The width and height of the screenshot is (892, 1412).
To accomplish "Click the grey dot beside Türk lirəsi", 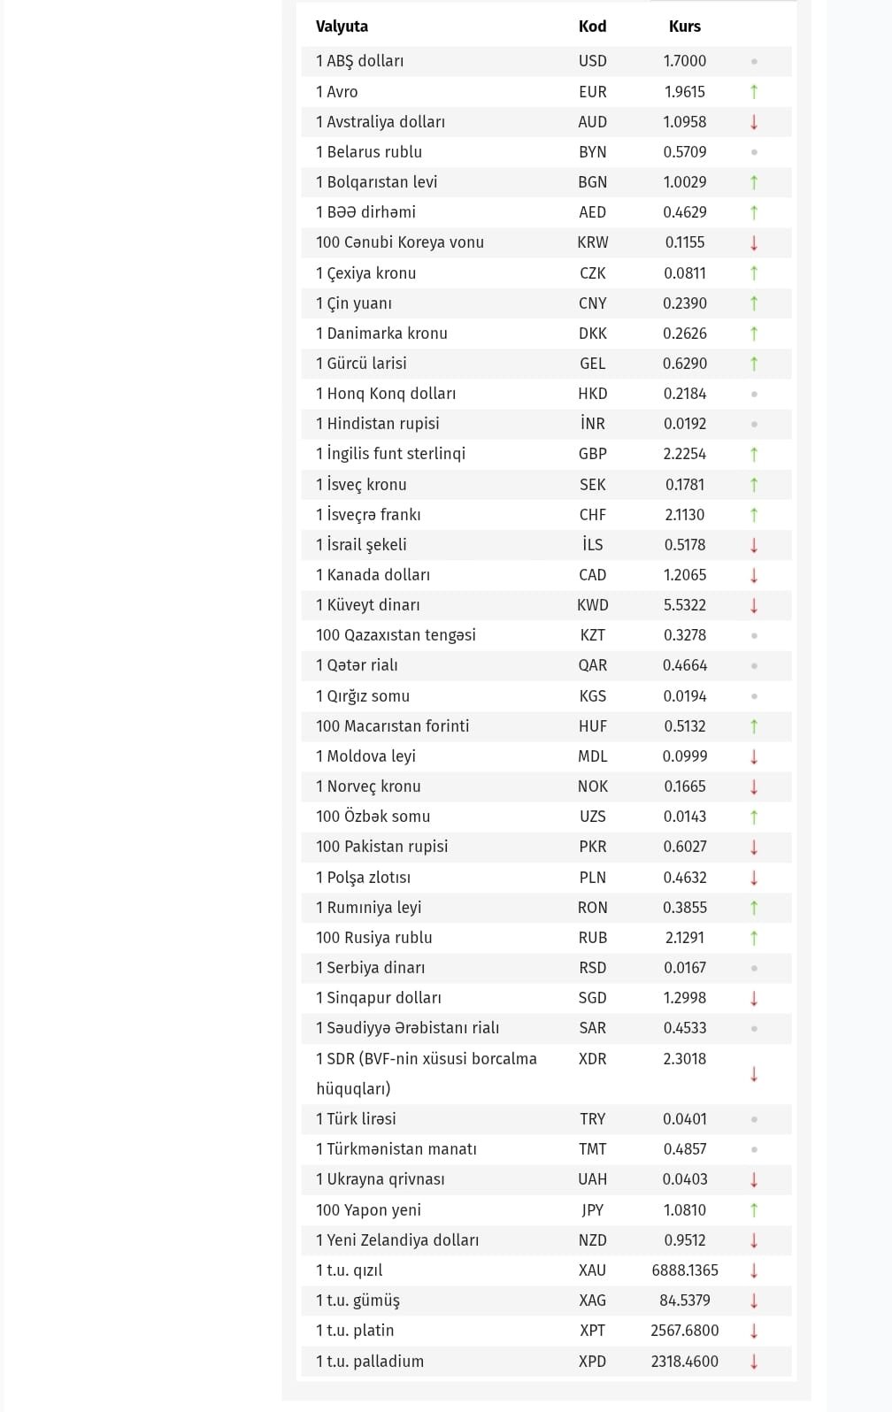I will pos(754,1119).
